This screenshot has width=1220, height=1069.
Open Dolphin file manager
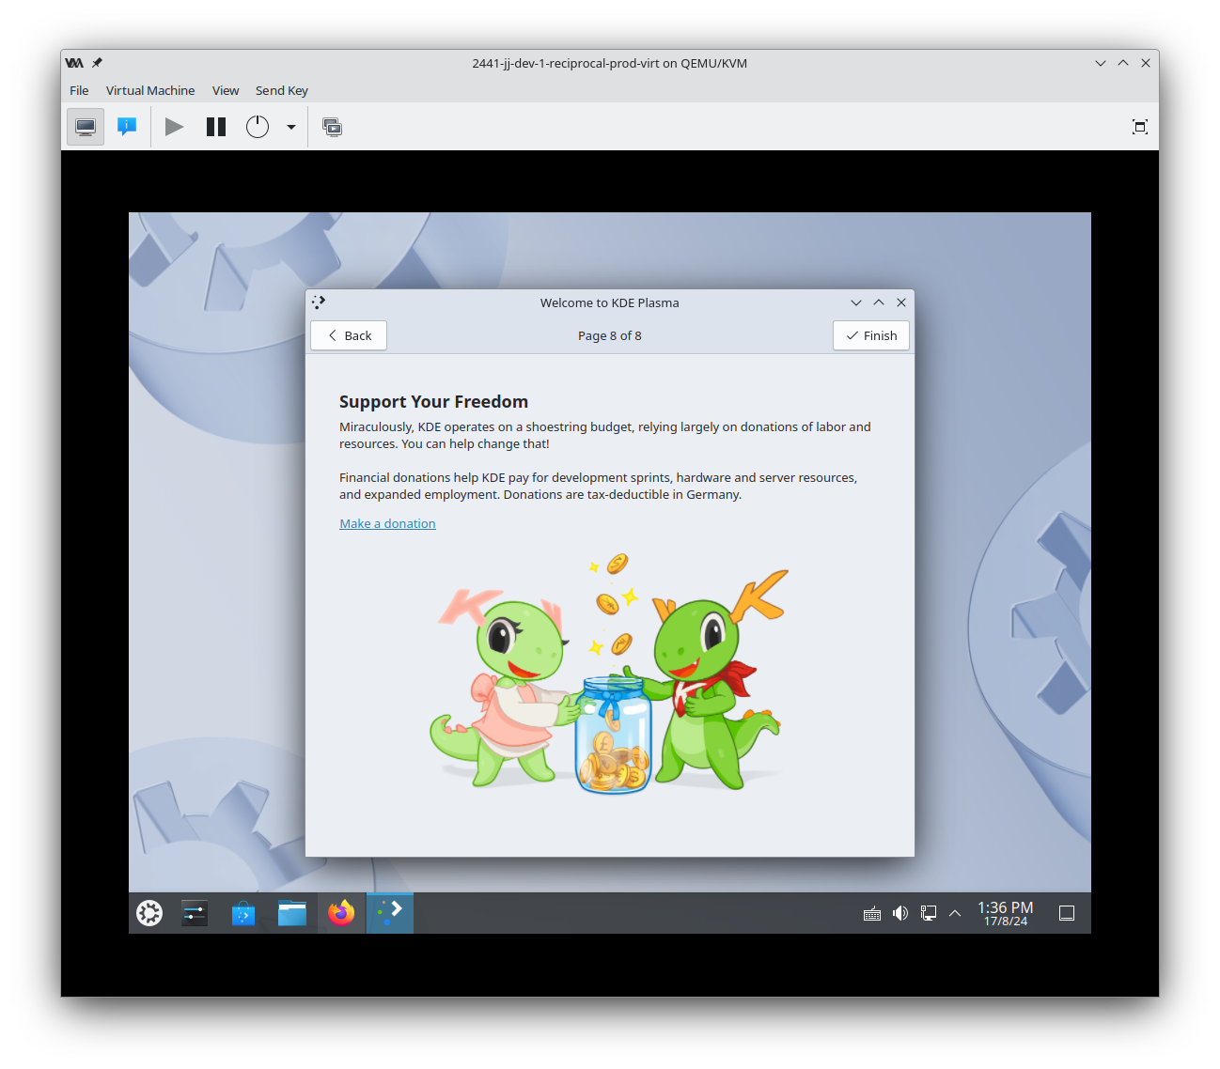292,913
